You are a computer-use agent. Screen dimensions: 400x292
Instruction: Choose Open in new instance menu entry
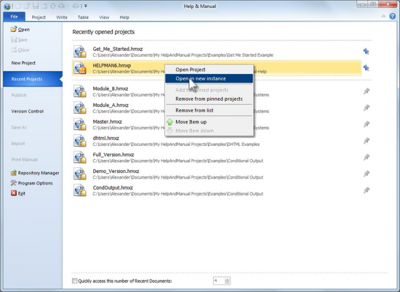pos(209,78)
